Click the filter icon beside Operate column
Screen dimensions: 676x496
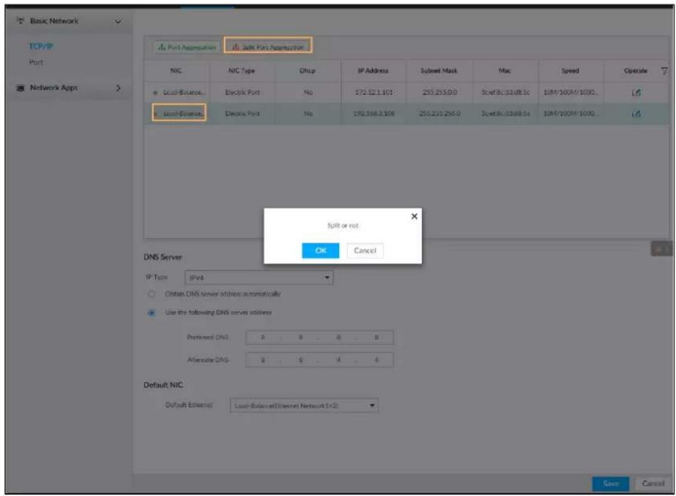click(665, 70)
